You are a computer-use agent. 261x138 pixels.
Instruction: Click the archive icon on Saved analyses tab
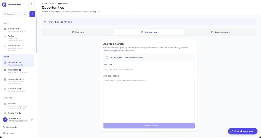pos(212,32)
